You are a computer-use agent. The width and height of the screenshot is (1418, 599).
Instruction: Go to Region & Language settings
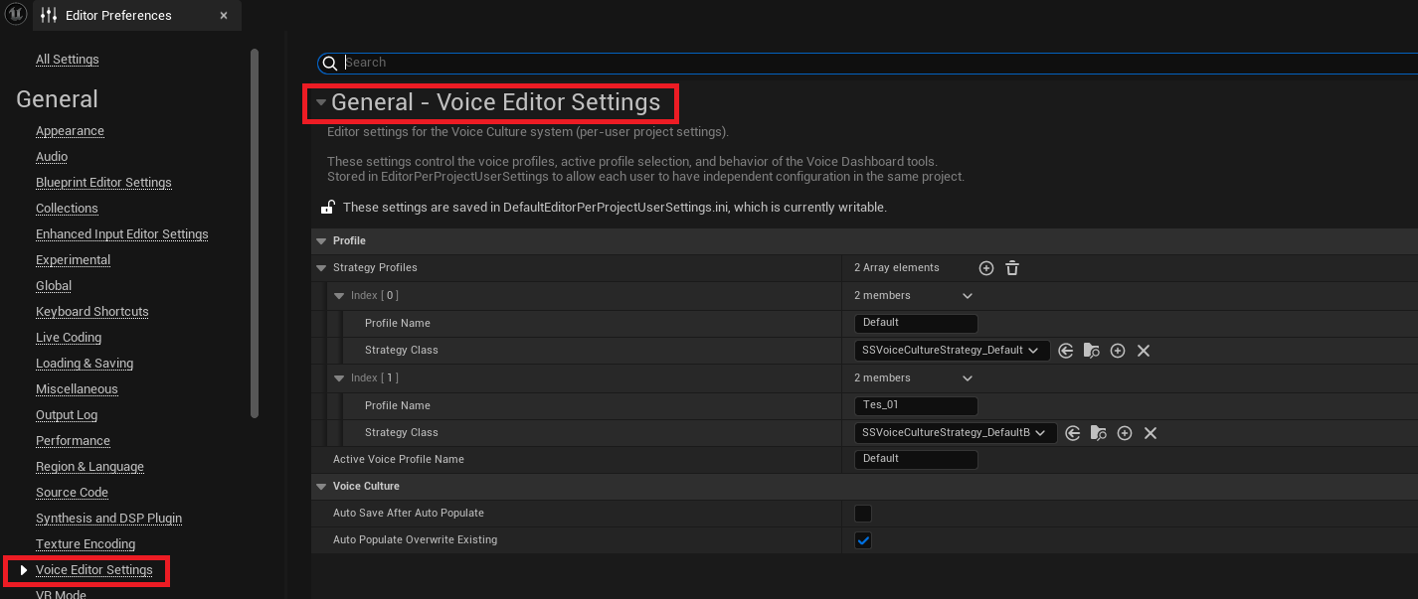[89, 467]
